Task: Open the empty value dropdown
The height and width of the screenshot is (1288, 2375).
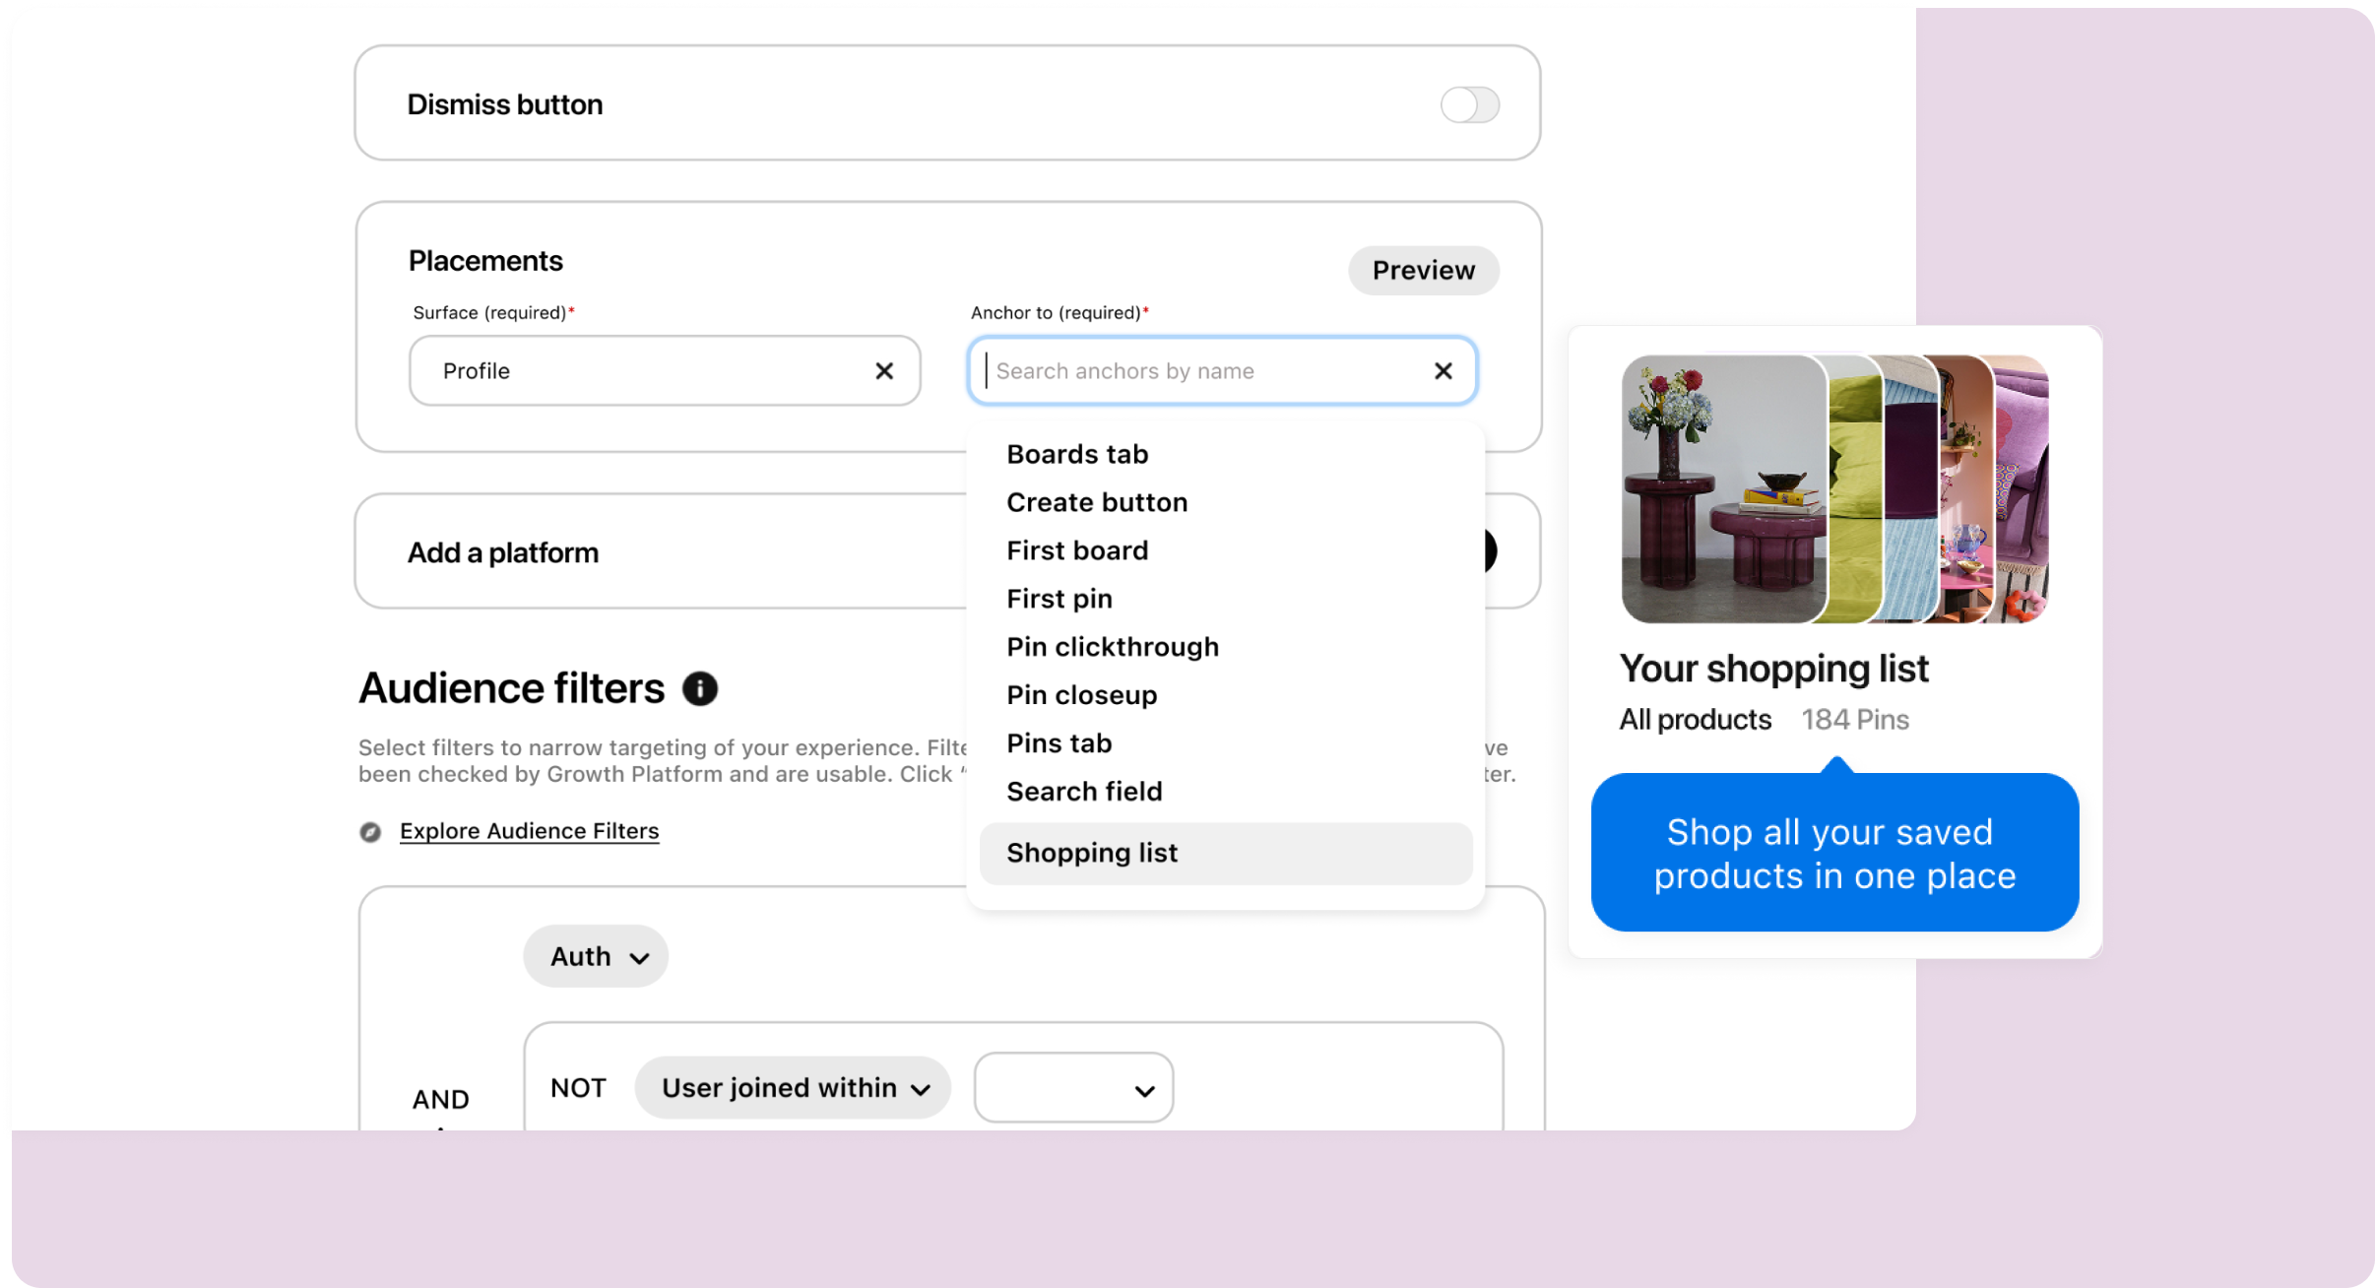Action: [x=1073, y=1088]
